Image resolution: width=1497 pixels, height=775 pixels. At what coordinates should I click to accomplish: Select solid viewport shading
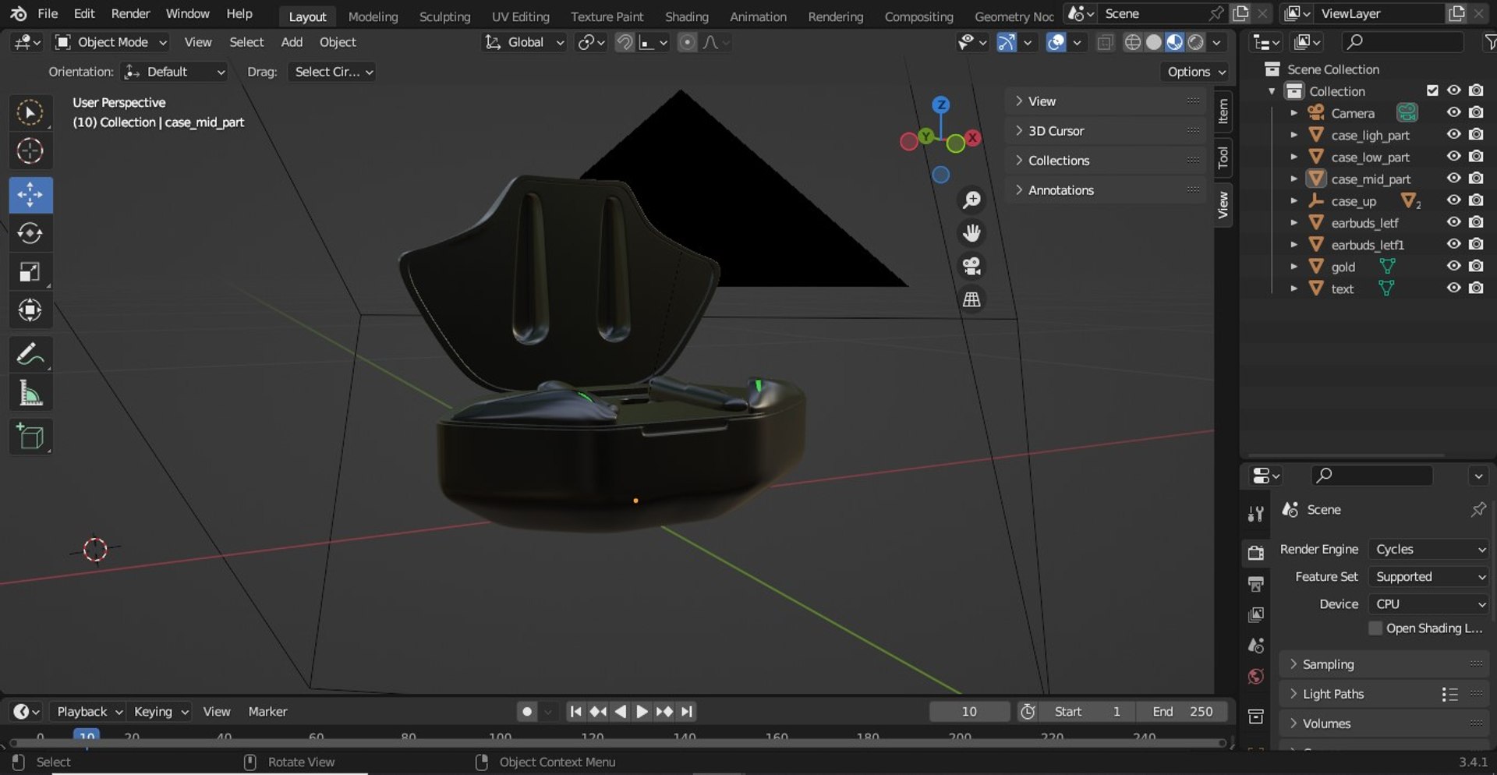1154,42
